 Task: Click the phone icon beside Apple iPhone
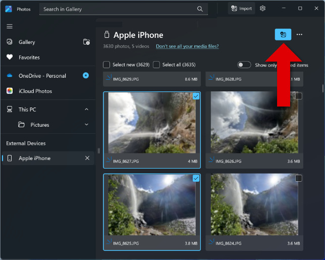[10, 158]
